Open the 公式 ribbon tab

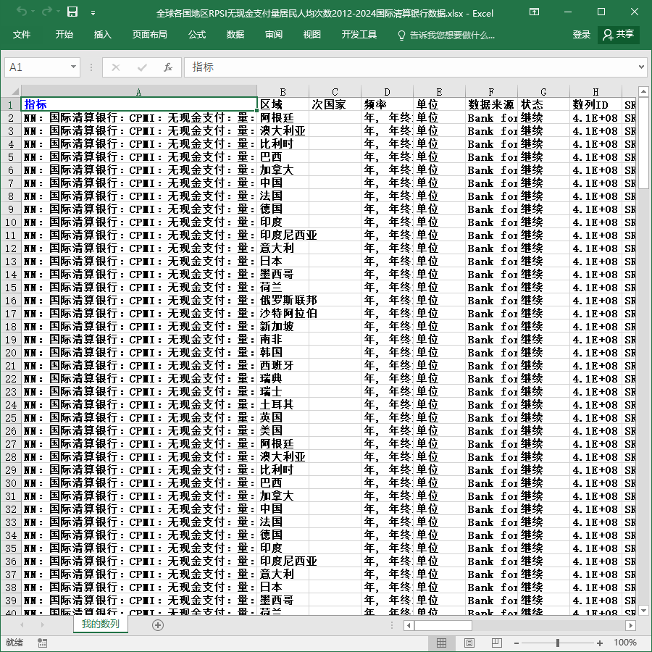pyautogui.click(x=196, y=35)
